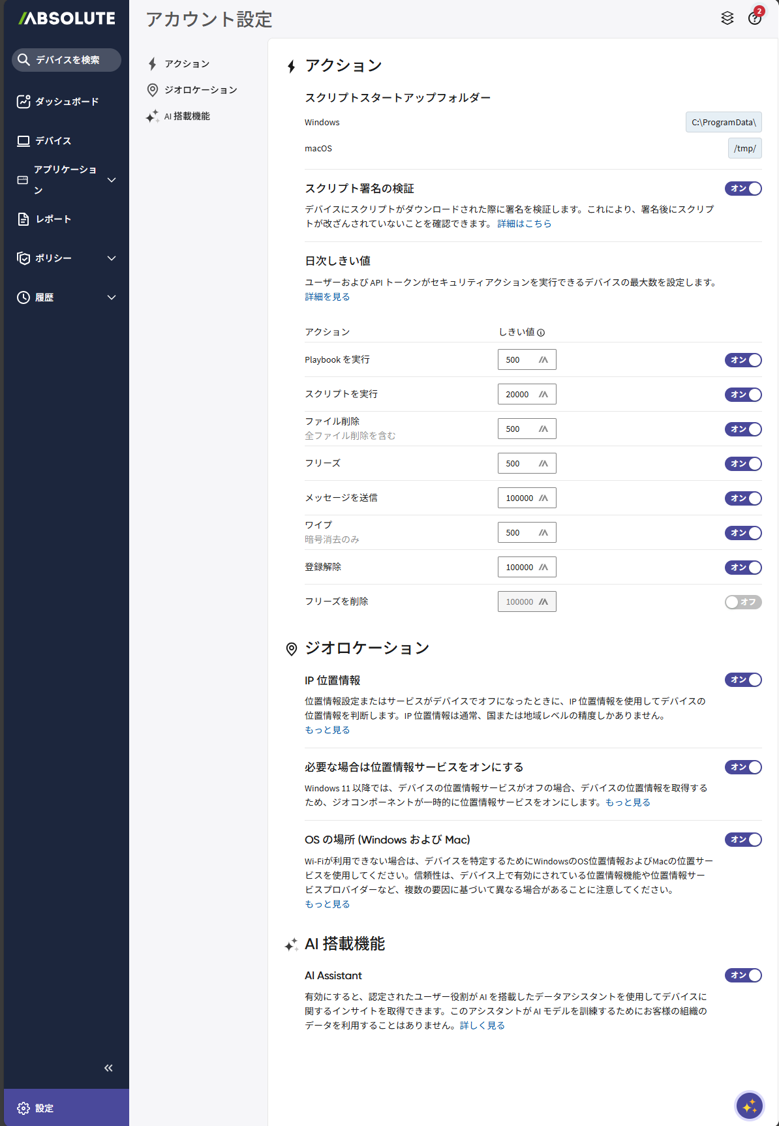Click the 詳細はこちら link
This screenshot has width=779, height=1126.
[x=524, y=224]
